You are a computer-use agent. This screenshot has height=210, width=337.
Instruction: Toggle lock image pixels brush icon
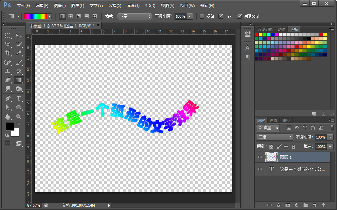[x=279, y=147]
